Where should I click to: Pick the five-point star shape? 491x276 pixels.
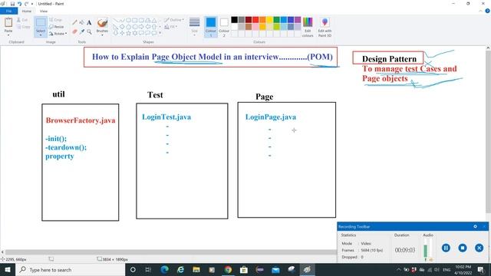click(128, 33)
